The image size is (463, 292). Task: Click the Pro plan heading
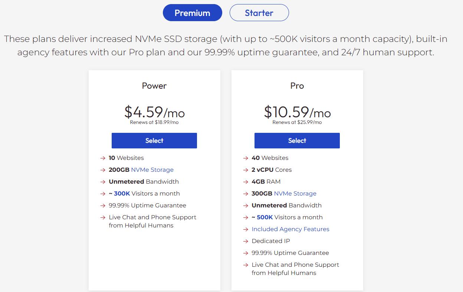(297, 86)
